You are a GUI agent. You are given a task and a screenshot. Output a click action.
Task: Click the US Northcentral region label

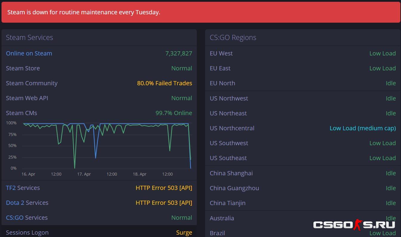[x=232, y=128]
